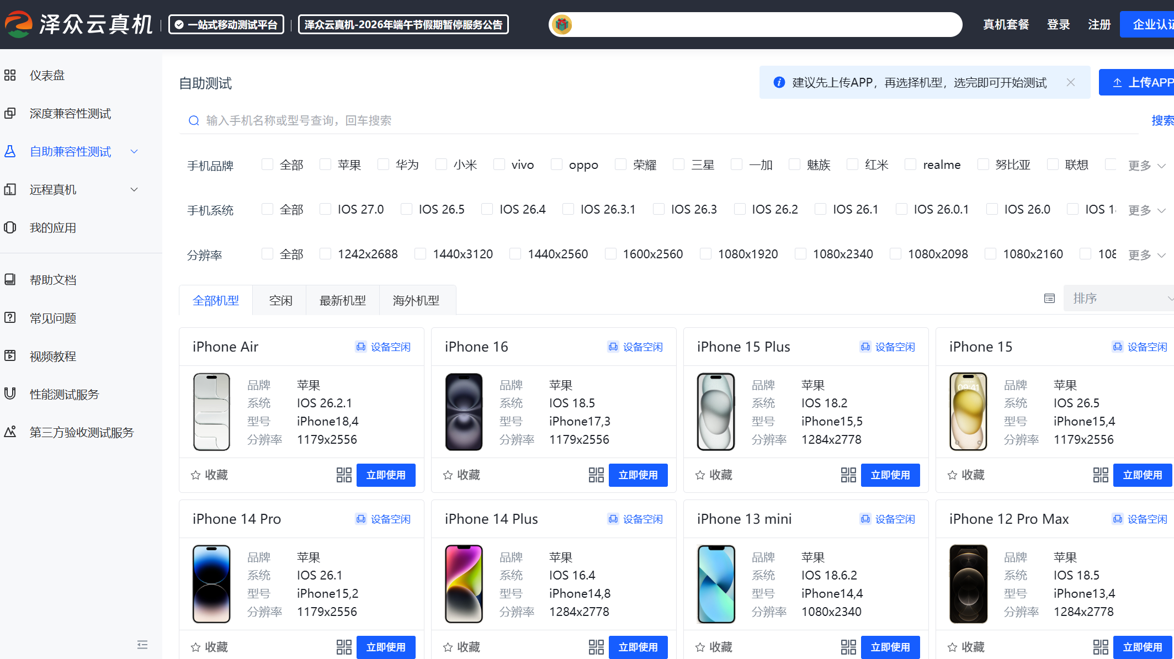This screenshot has height=659, width=1174.
Task: Open the 排序 sort dropdown
Action: (x=1119, y=299)
